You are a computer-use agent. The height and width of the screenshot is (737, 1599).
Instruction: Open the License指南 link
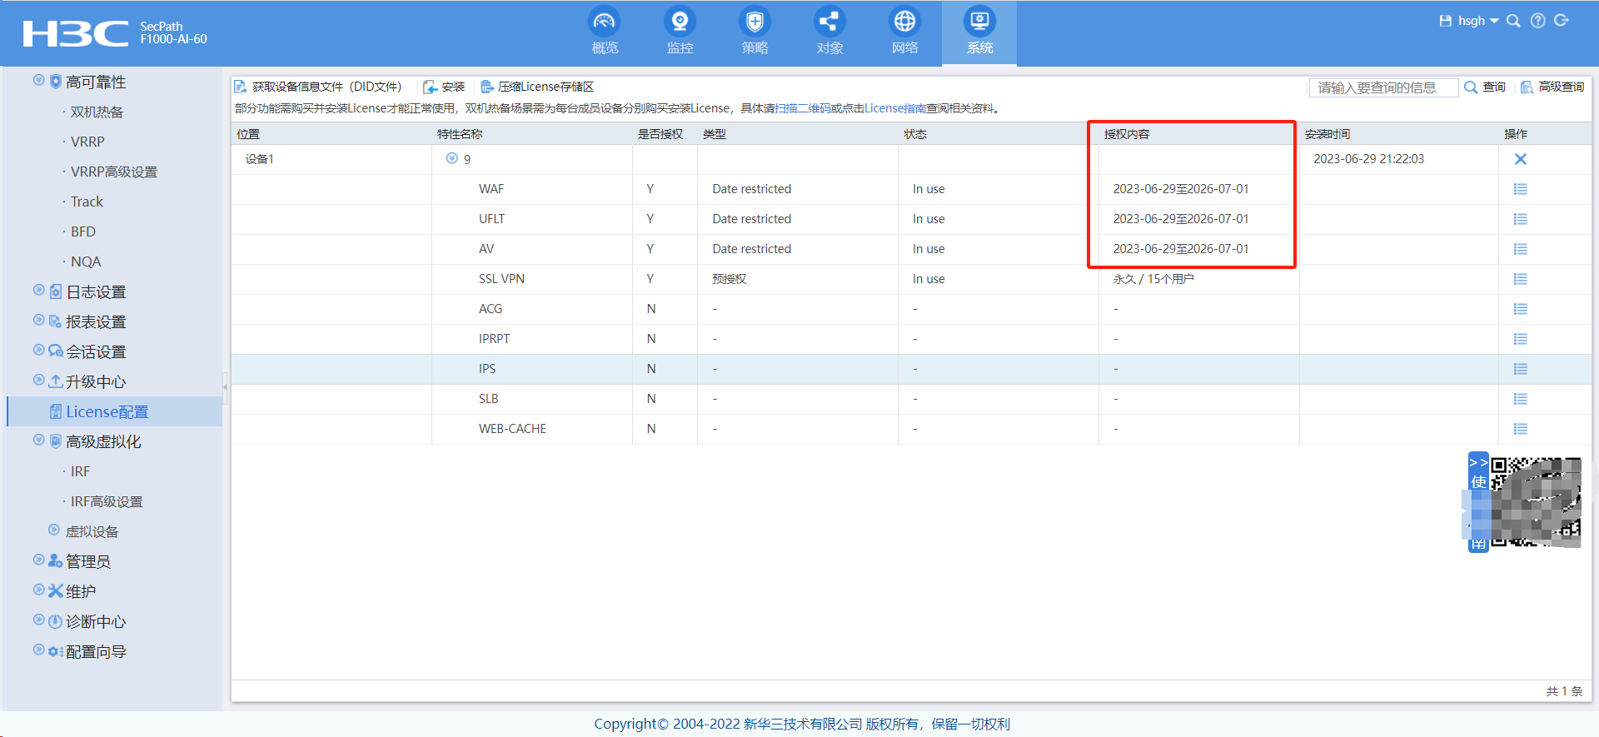click(894, 108)
